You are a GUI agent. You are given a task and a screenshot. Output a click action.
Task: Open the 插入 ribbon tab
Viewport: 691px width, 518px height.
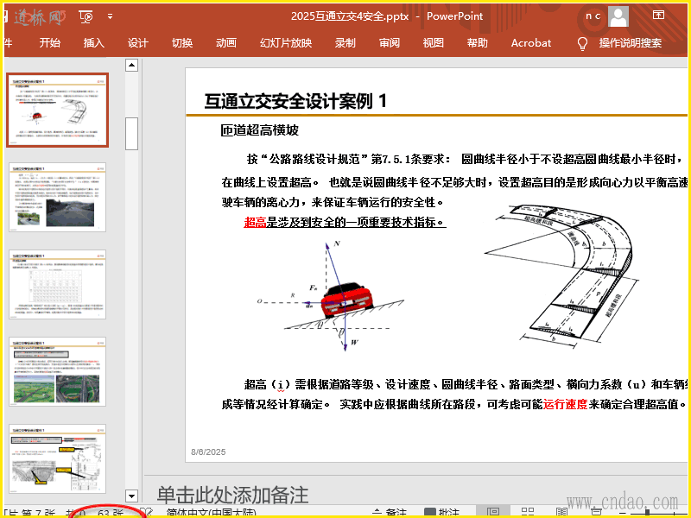click(93, 43)
